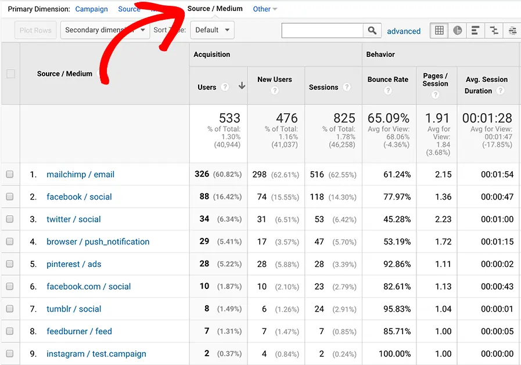
Task: Sort by the Users column header
Action: pos(207,87)
